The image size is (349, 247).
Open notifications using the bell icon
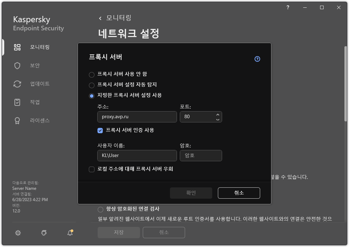click(69, 233)
